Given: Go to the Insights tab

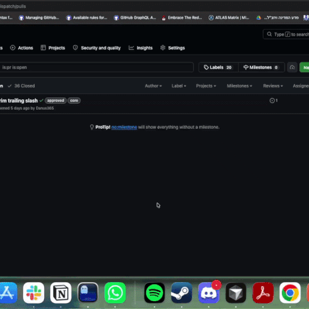Looking at the screenshot, I should pos(141,48).
